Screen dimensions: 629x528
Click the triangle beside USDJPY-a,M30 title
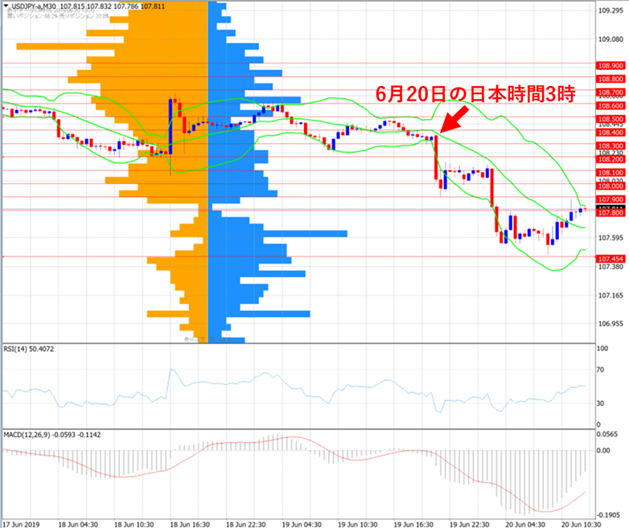(6, 6)
